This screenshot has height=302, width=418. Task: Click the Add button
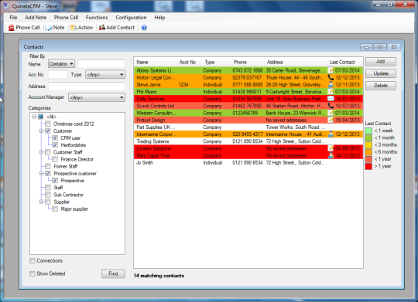click(381, 62)
